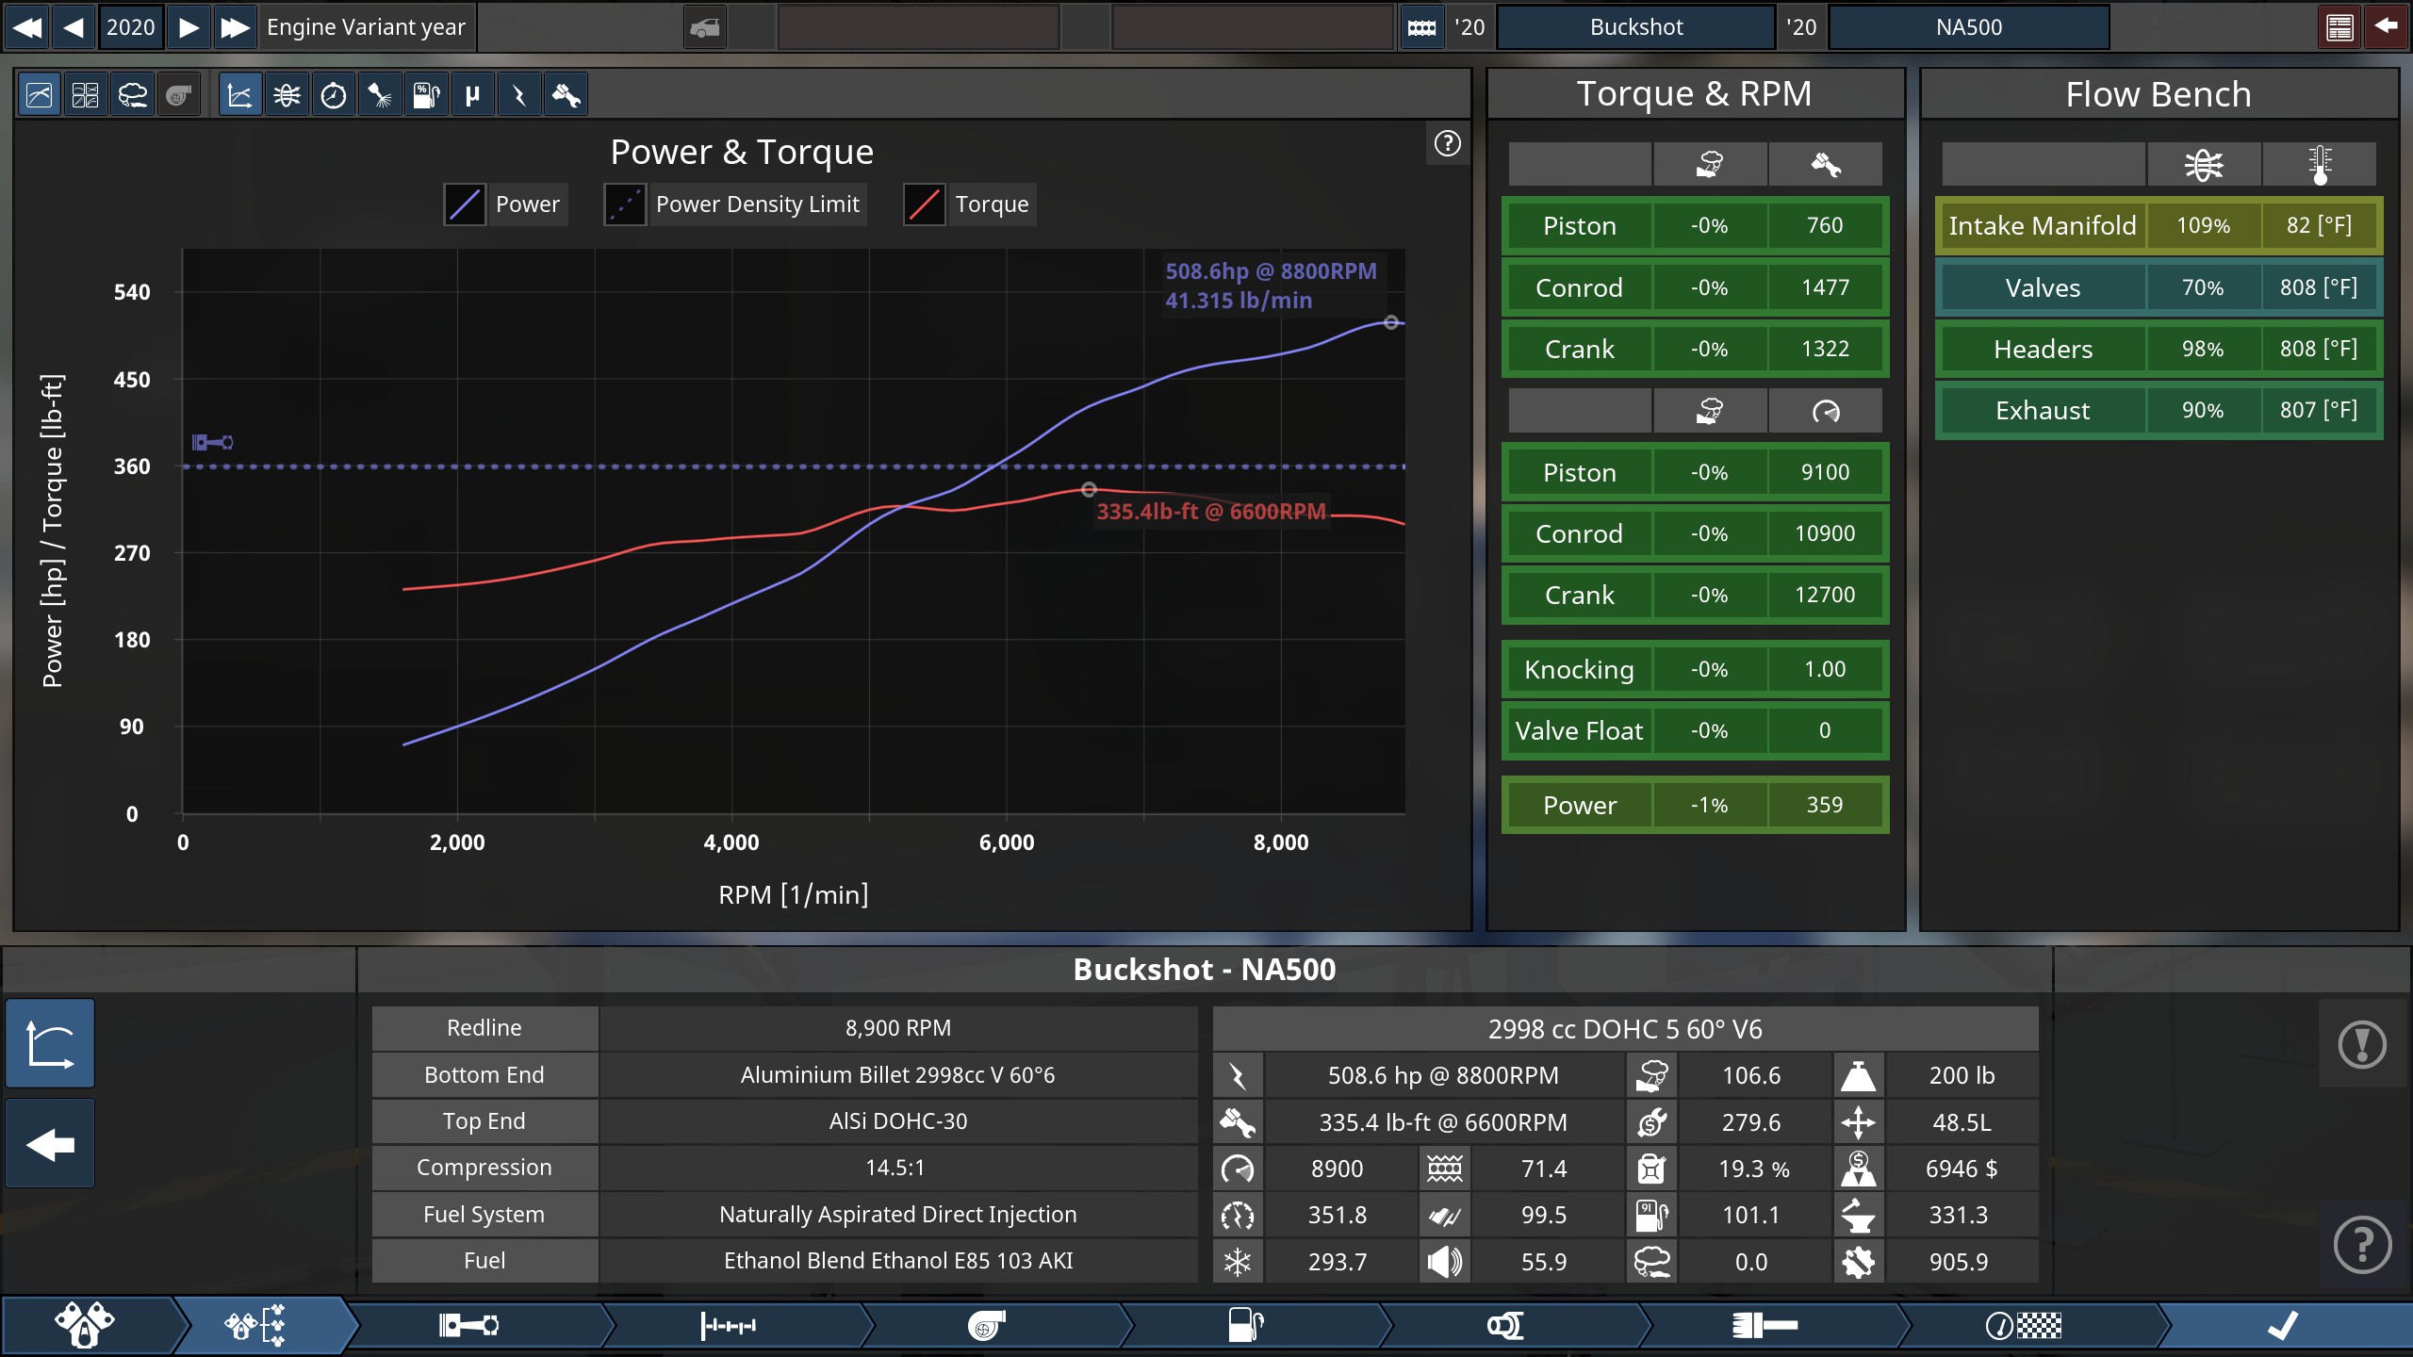
Task: Show the lightning bolt power graph
Action: coord(518,95)
